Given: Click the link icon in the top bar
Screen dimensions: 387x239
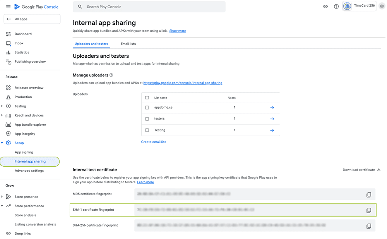Looking at the screenshot, I should pyautogui.click(x=325, y=6).
